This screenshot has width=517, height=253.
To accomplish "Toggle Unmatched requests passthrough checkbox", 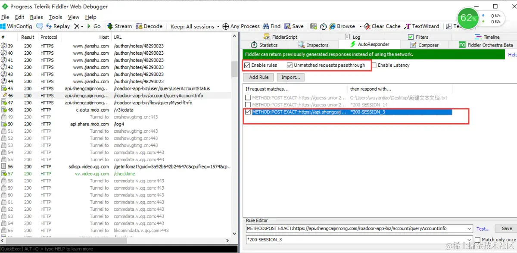I will [290, 66].
